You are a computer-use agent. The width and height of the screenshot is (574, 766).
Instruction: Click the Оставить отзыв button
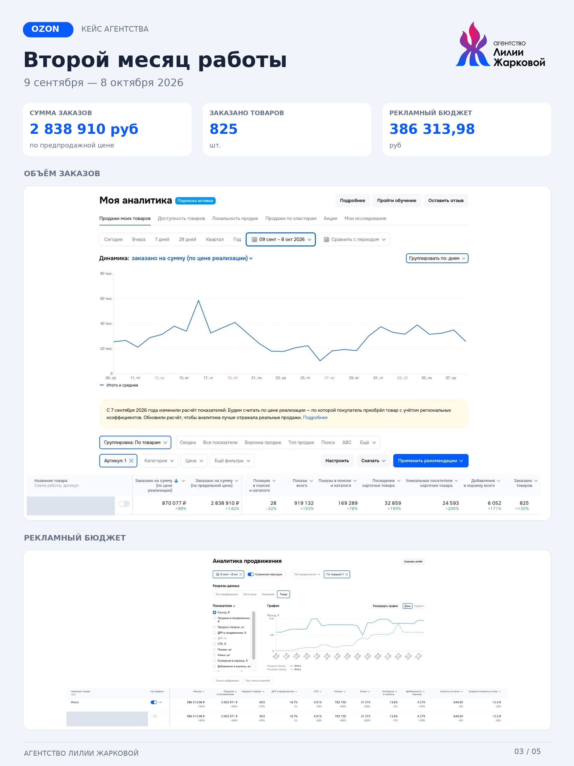click(446, 200)
